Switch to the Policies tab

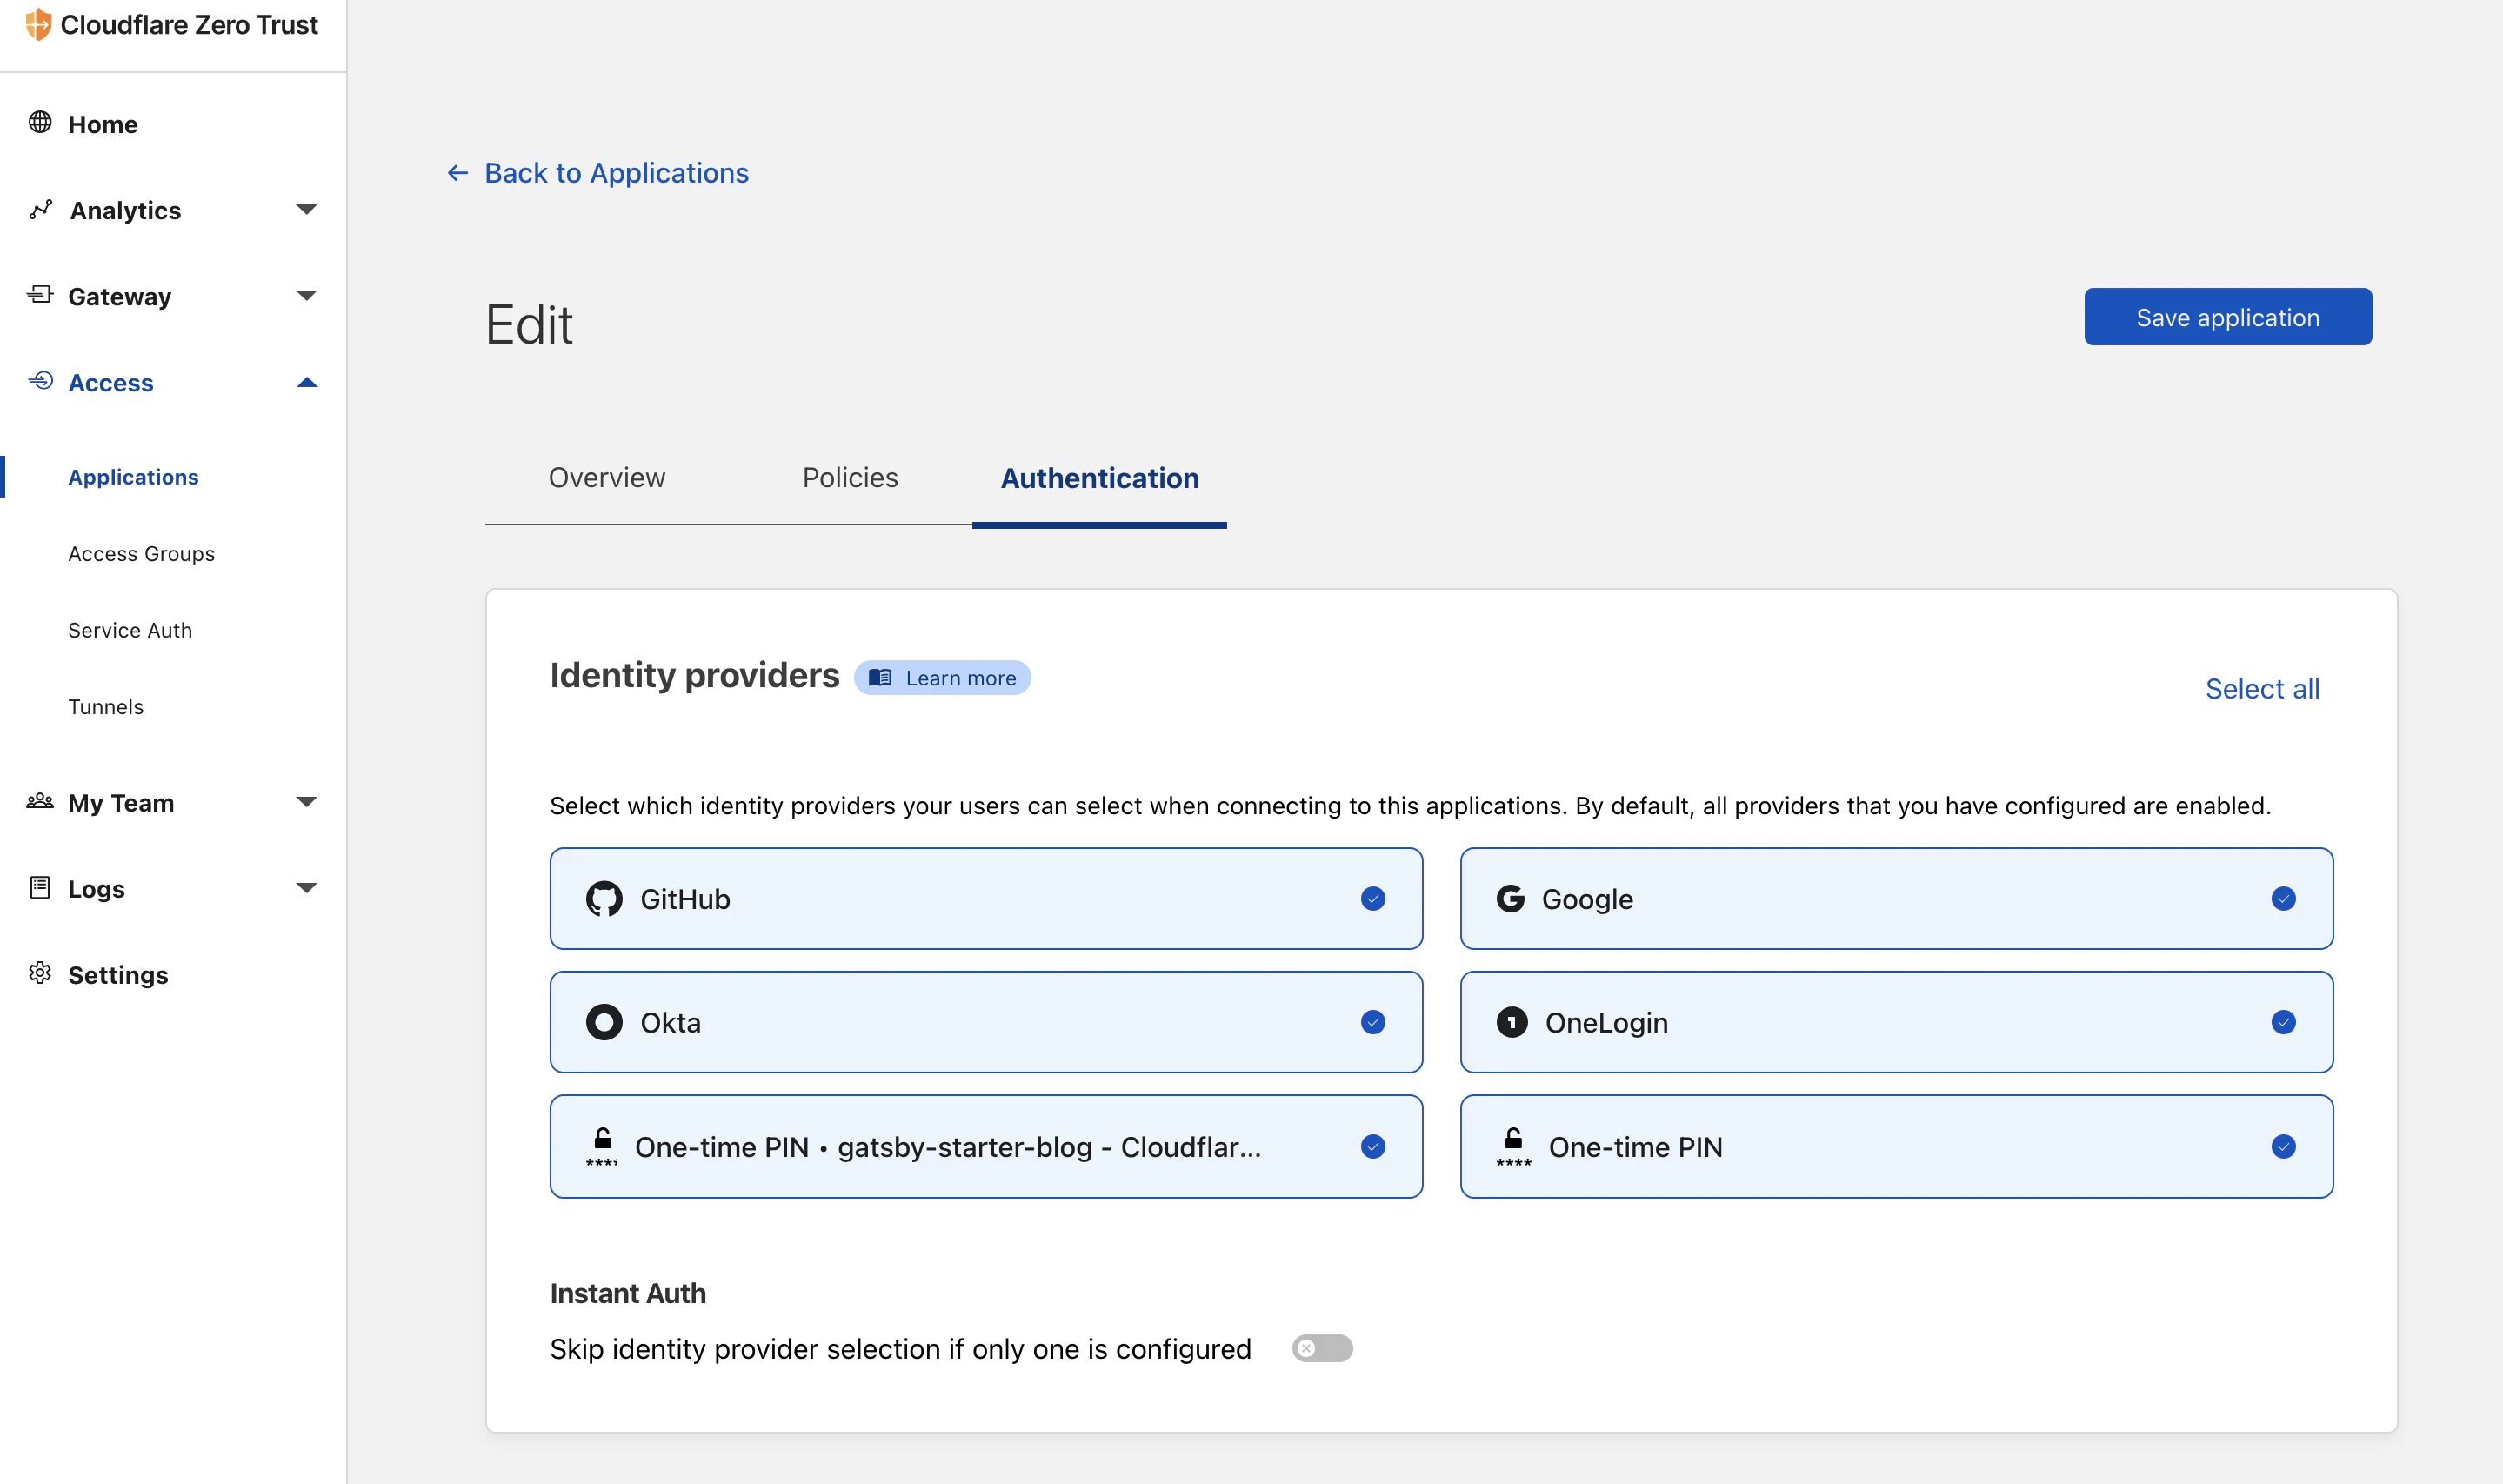(850, 478)
